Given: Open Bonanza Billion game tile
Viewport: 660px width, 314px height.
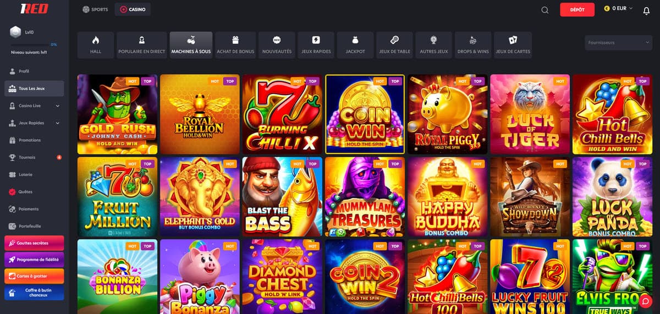Looking at the screenshot, I should tap(117, 277).
